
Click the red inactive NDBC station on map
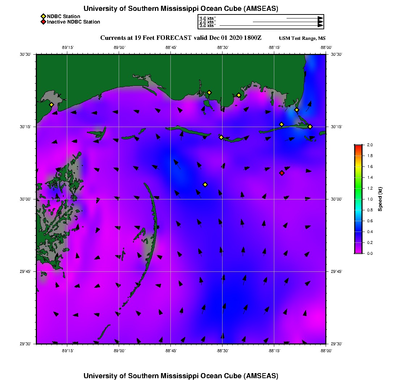(282, 173)
